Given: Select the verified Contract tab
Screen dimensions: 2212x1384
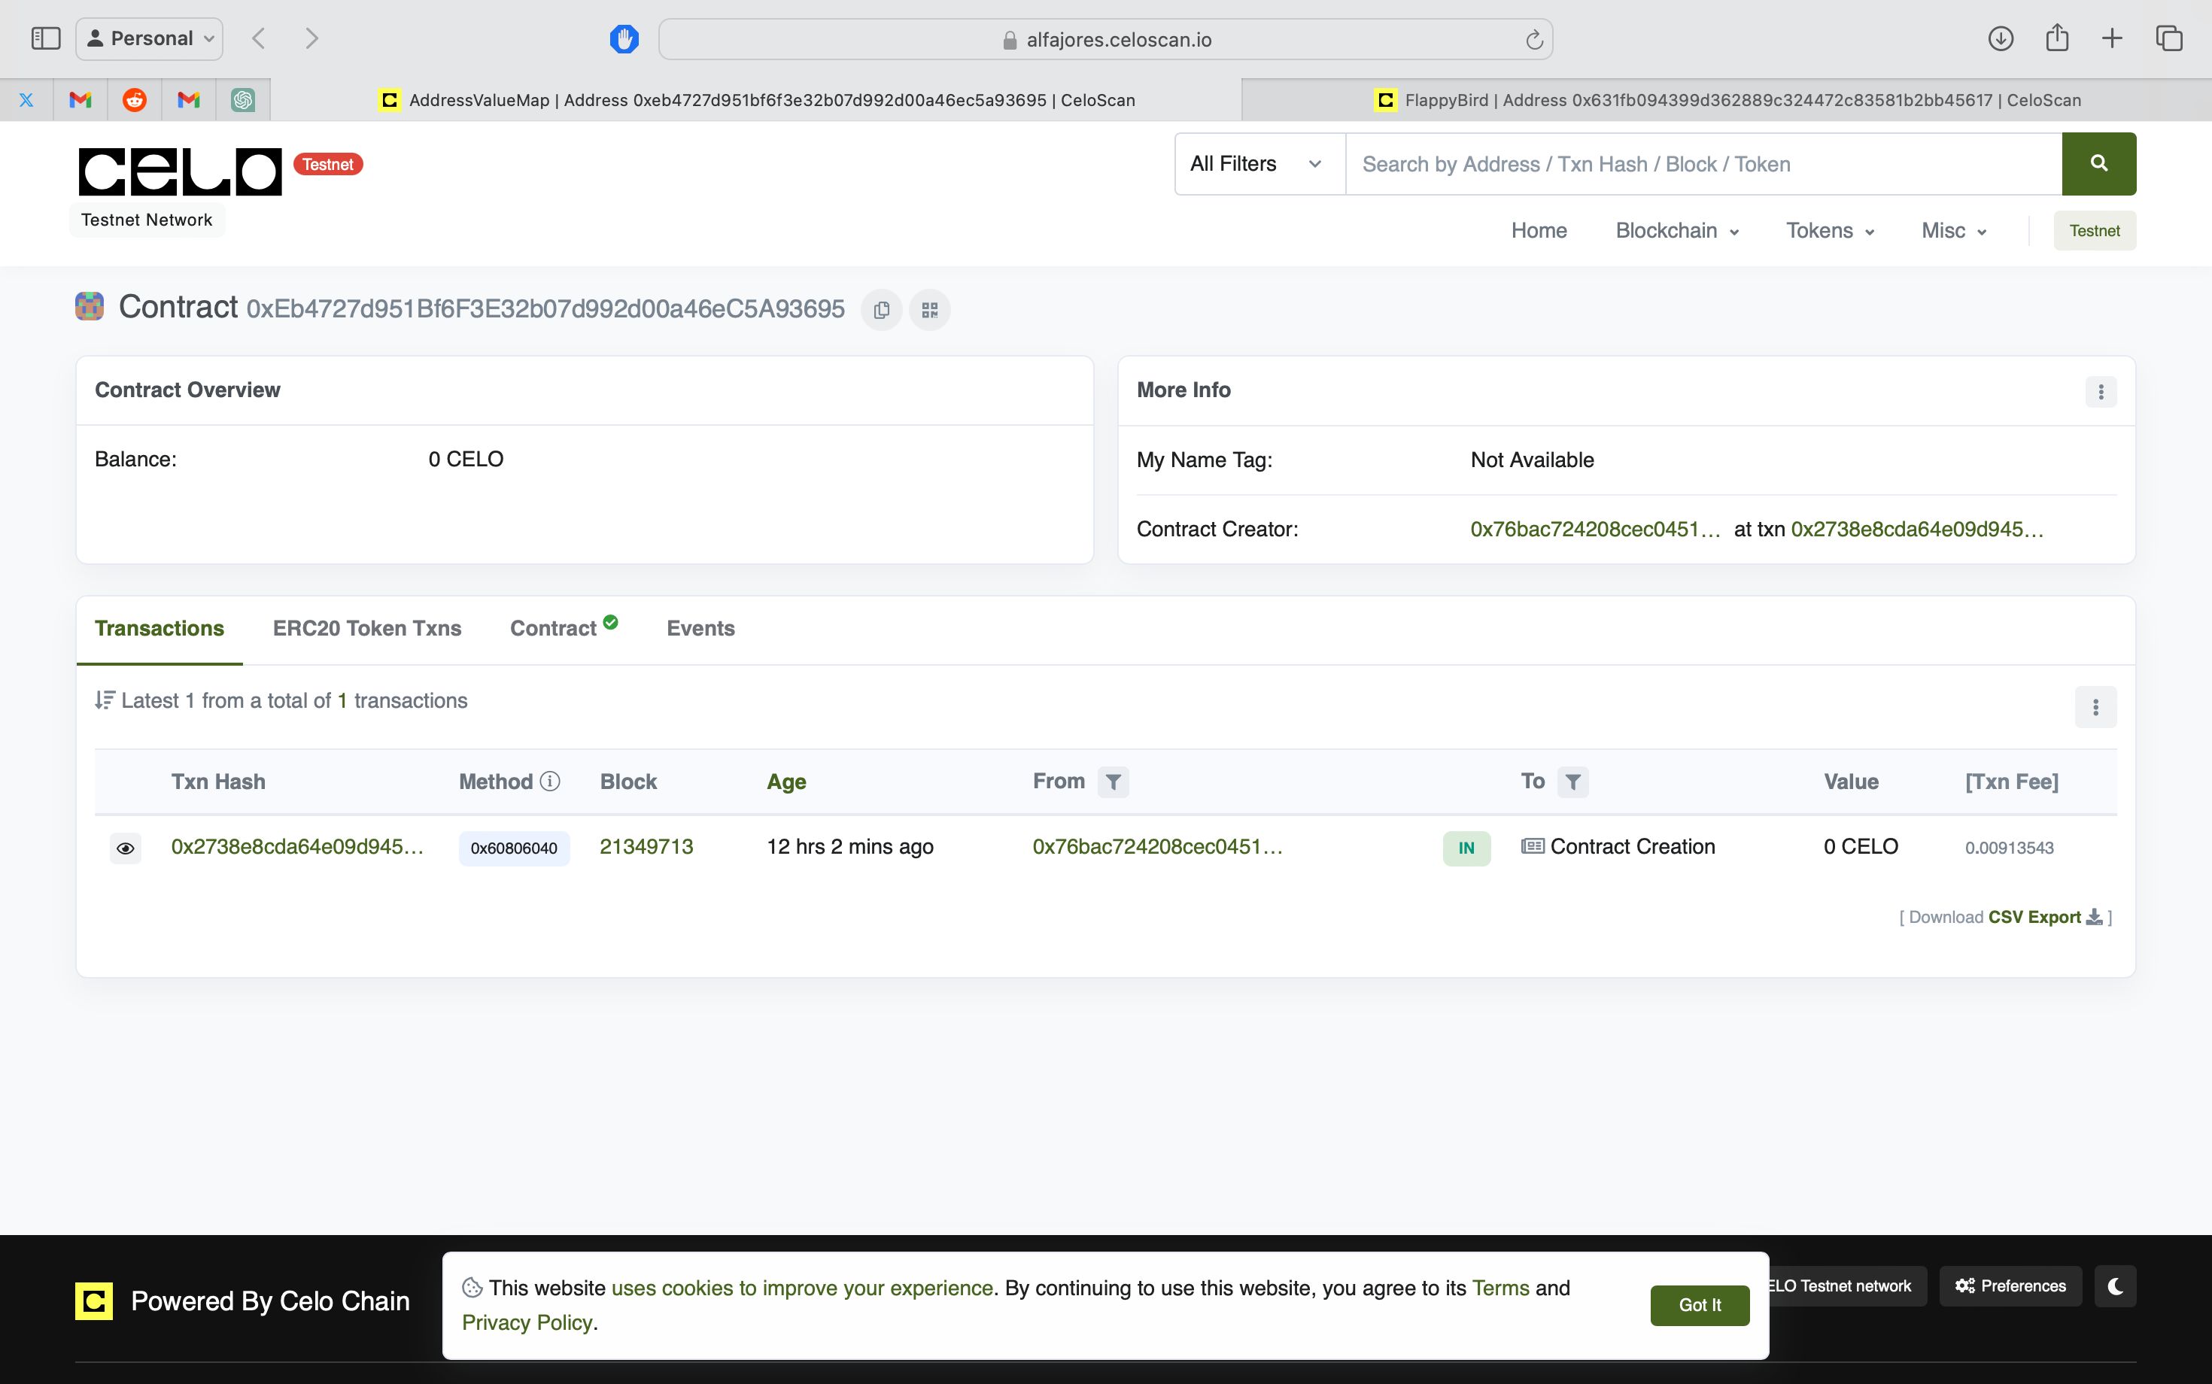Looking at the screenshot, I should (563, 628).
